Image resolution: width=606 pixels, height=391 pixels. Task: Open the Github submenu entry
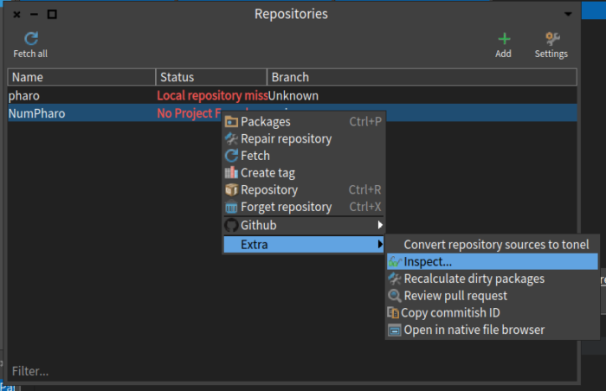(x=304, y=225)
